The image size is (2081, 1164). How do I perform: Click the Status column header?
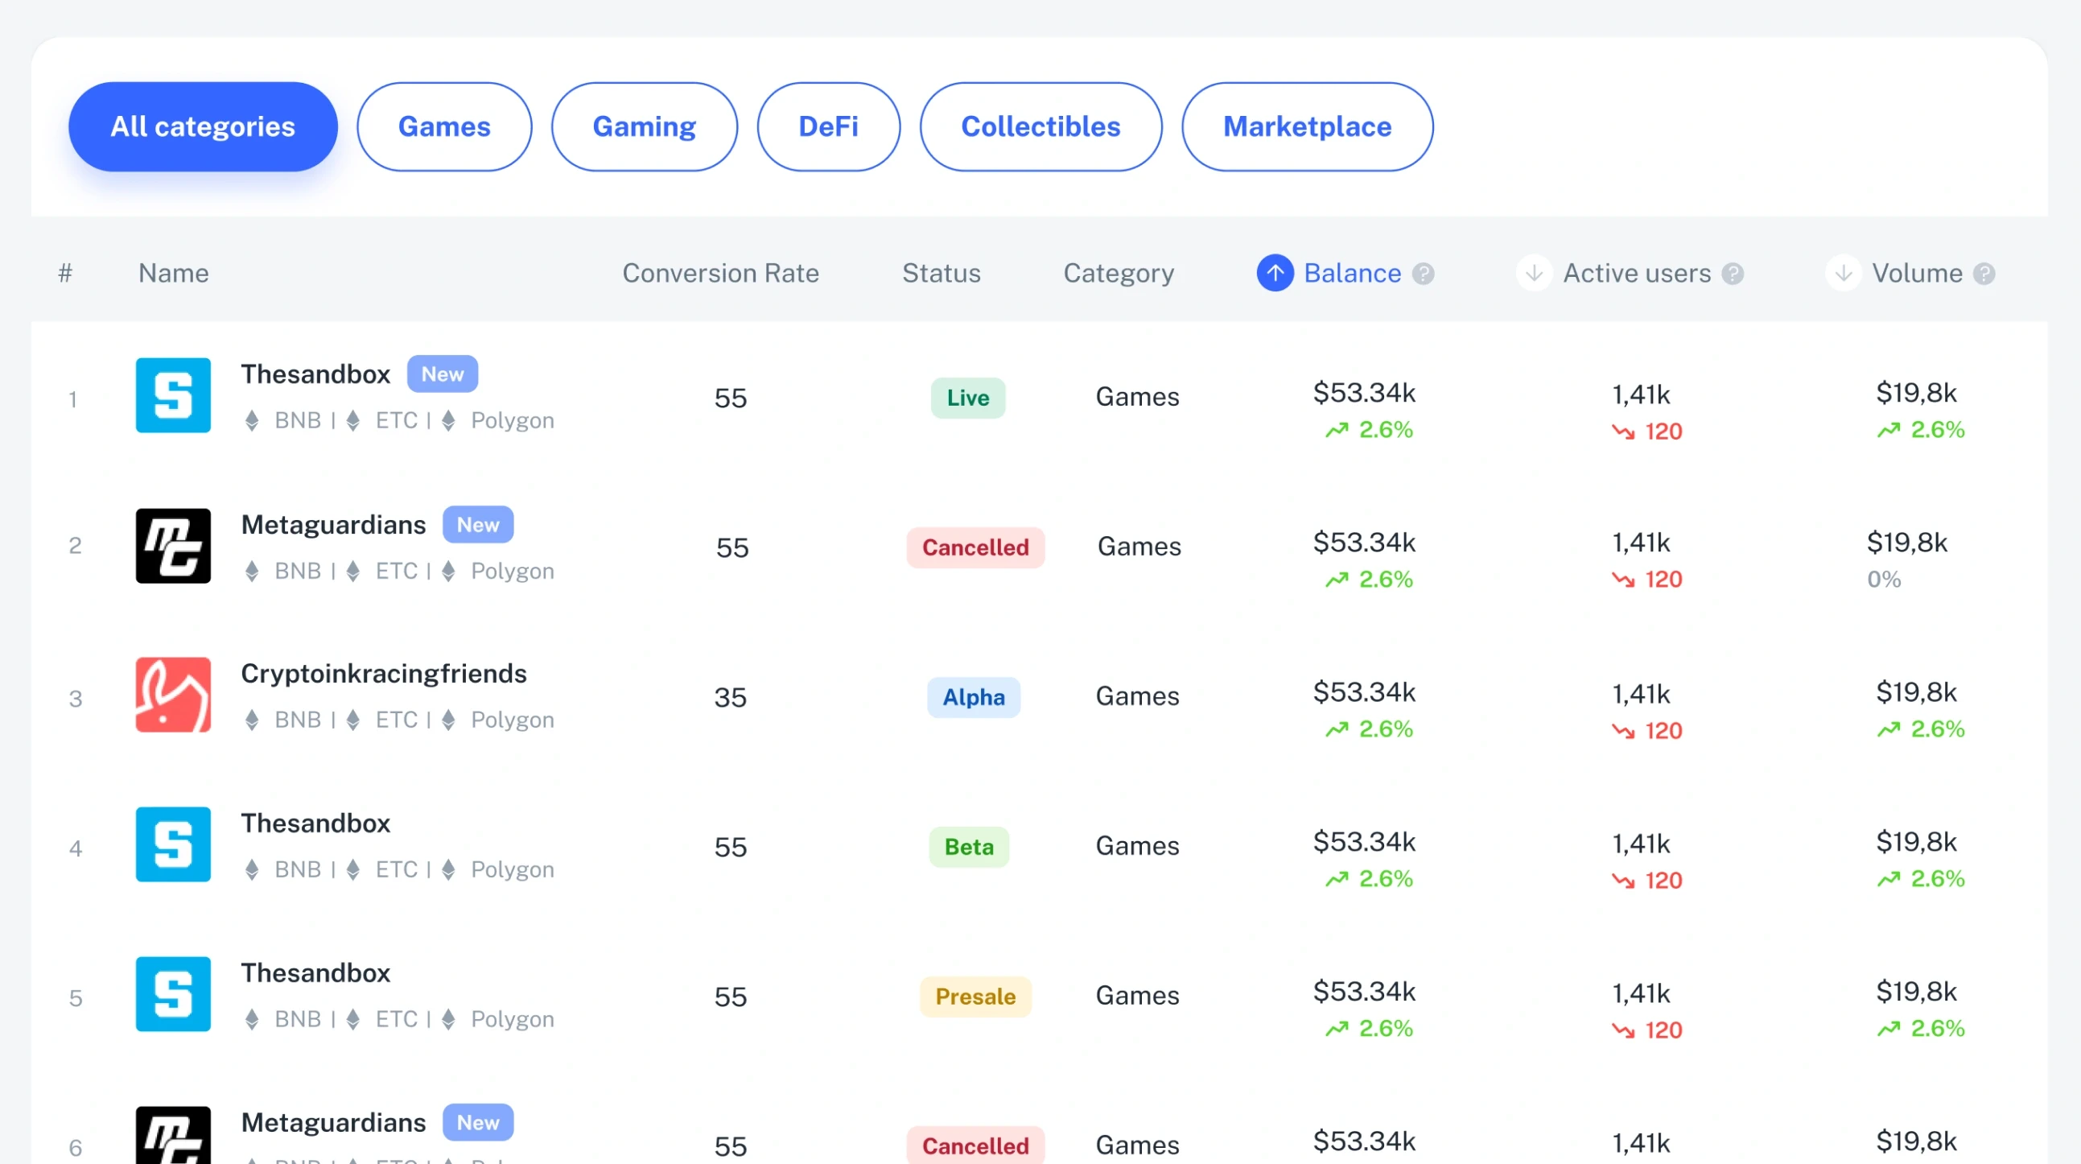[x=942, y=273]
